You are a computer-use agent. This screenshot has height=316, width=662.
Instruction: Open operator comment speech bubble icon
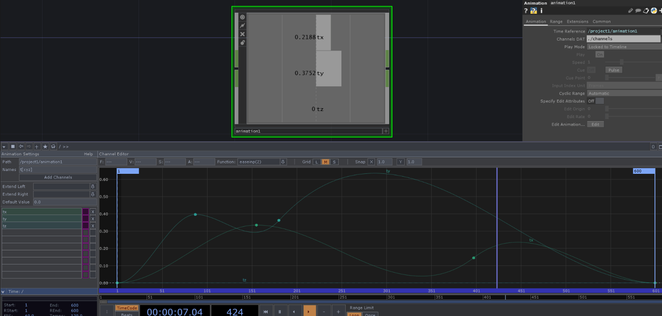[638, 10]
